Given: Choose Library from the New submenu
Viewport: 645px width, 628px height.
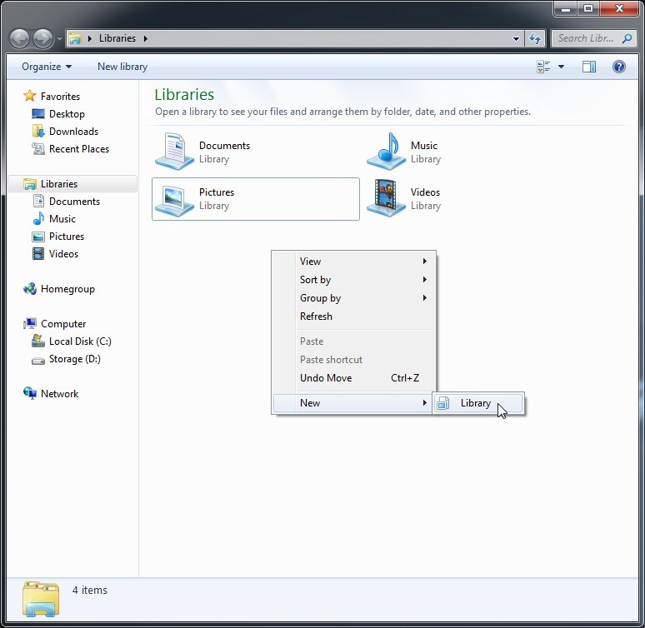Looking at the screenshot, I should click(x=476, y=403).
